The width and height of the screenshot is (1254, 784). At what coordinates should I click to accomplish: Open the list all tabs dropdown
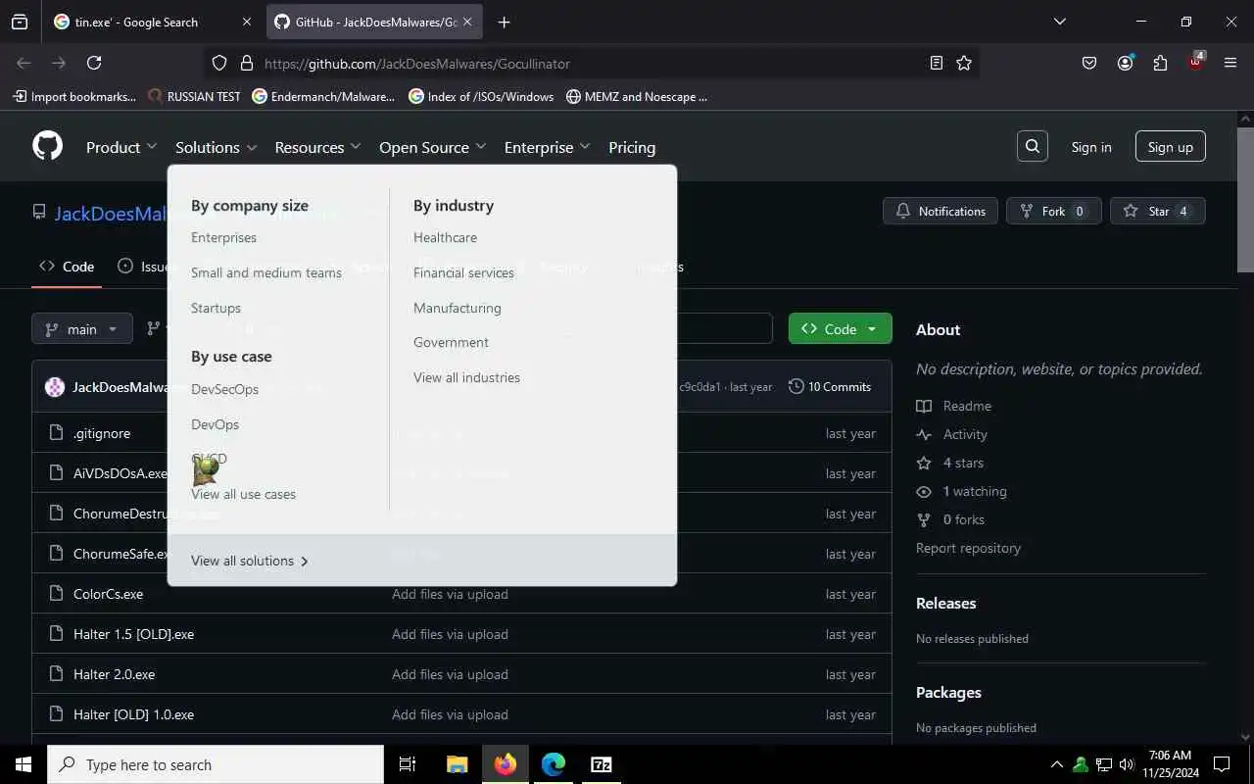[1059, 22]
